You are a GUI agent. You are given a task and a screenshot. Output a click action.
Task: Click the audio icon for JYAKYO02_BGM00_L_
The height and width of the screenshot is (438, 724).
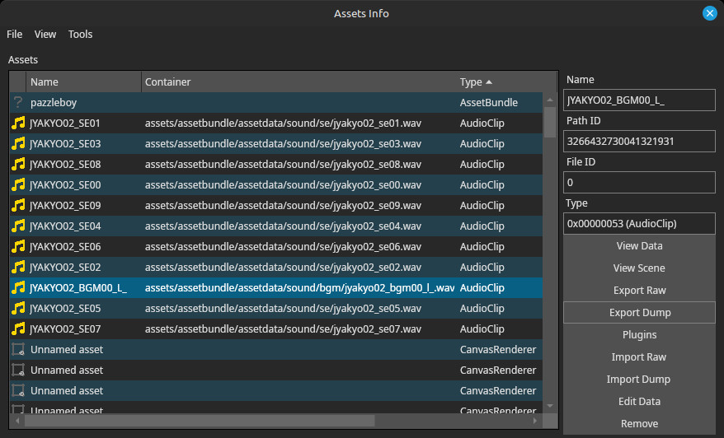(18, 288)
